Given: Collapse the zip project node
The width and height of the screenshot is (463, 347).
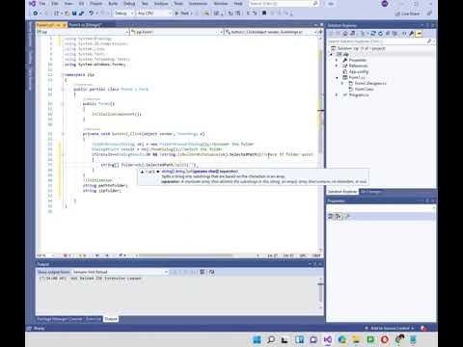Looking at the screenshot, I should [331, 54].
